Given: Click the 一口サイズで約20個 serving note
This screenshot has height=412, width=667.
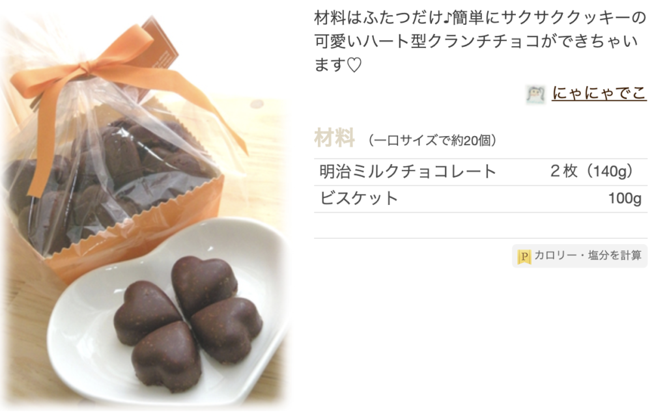Looking at the screenshot, I should [x=433, y=141].
